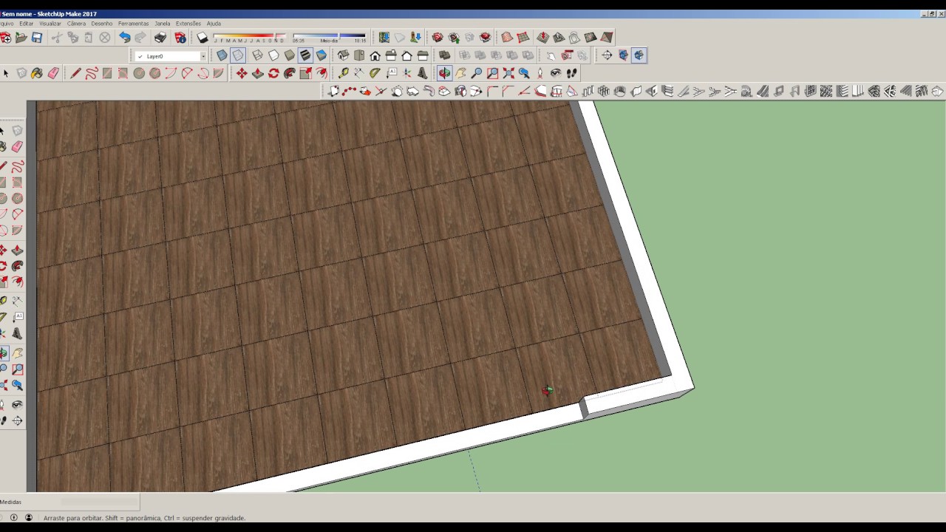
Task: Enable Wireframe face style
Action: coord(257,55)
